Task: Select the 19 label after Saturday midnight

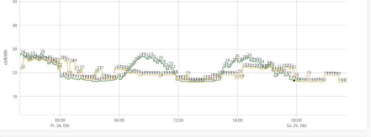Action: [x=309, y=73]
